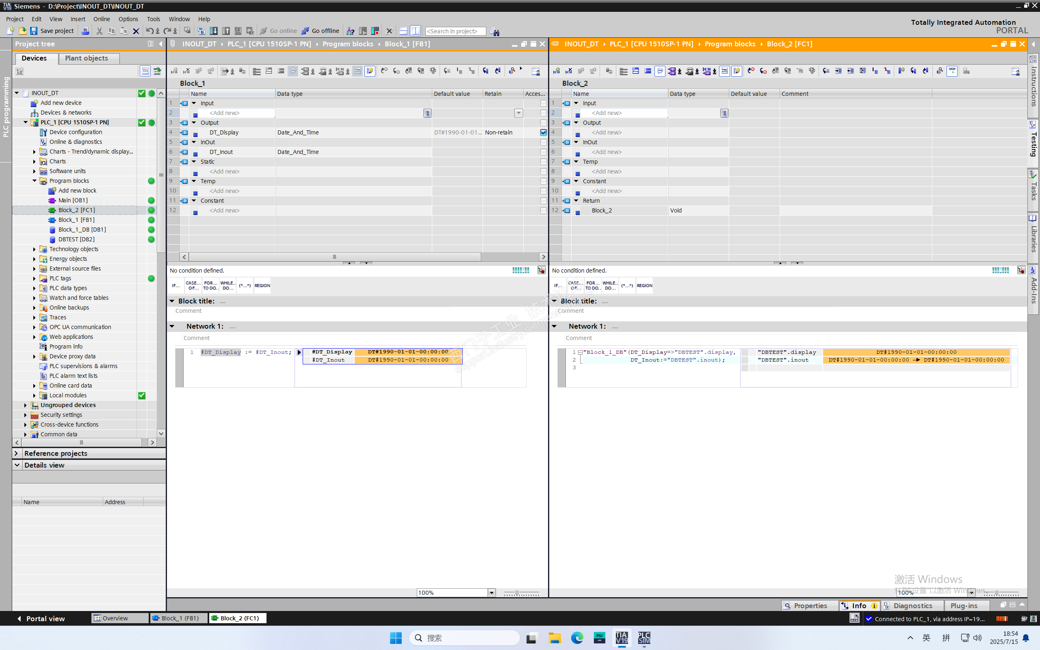Click the Download to device icon
The image size is (1040, 650).
click(214, 31)
